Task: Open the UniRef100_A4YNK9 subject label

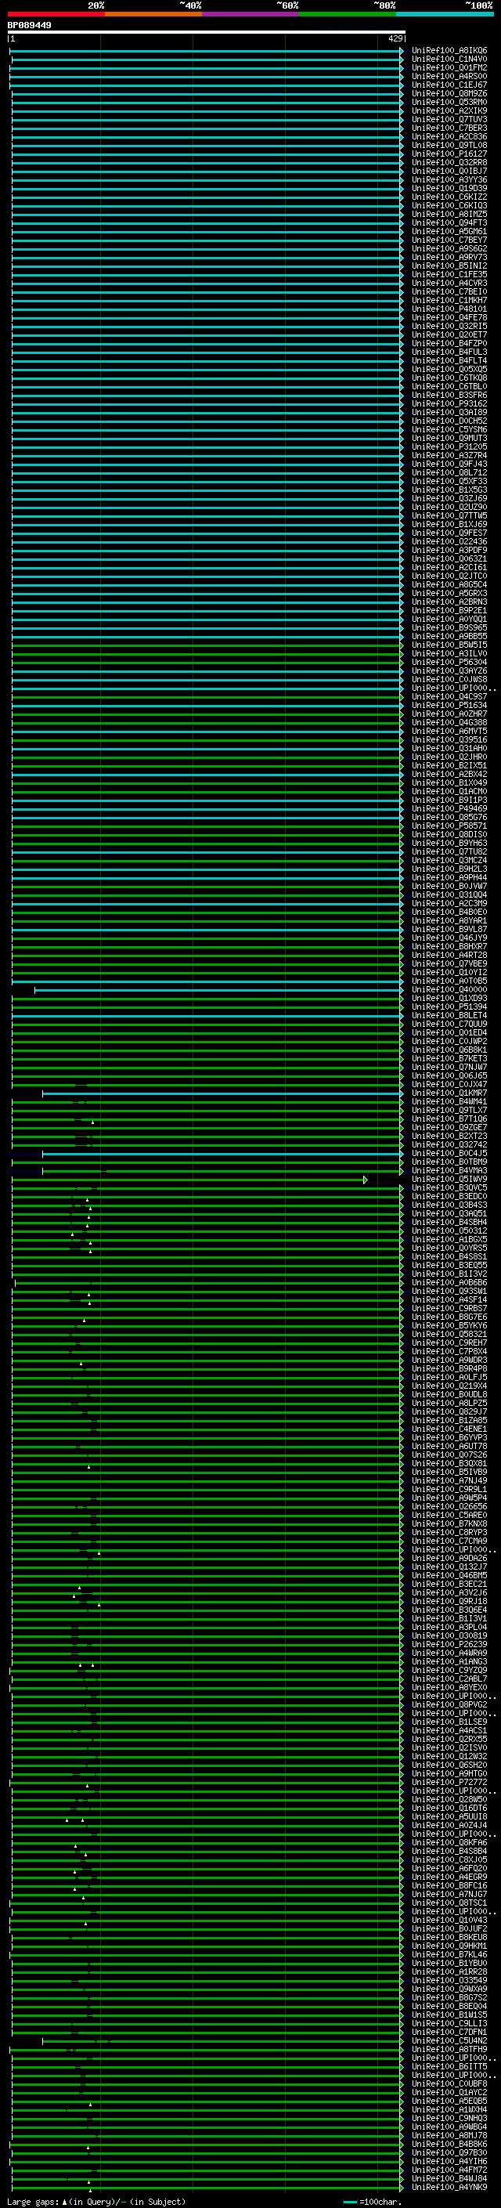Action: click(449, 2188)
